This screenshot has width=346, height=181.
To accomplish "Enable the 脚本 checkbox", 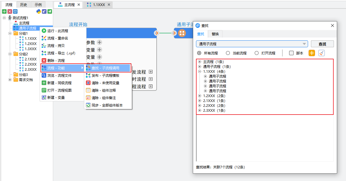I will [291, 53].
